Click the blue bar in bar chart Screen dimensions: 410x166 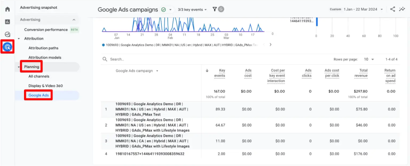tap(317, 22)
